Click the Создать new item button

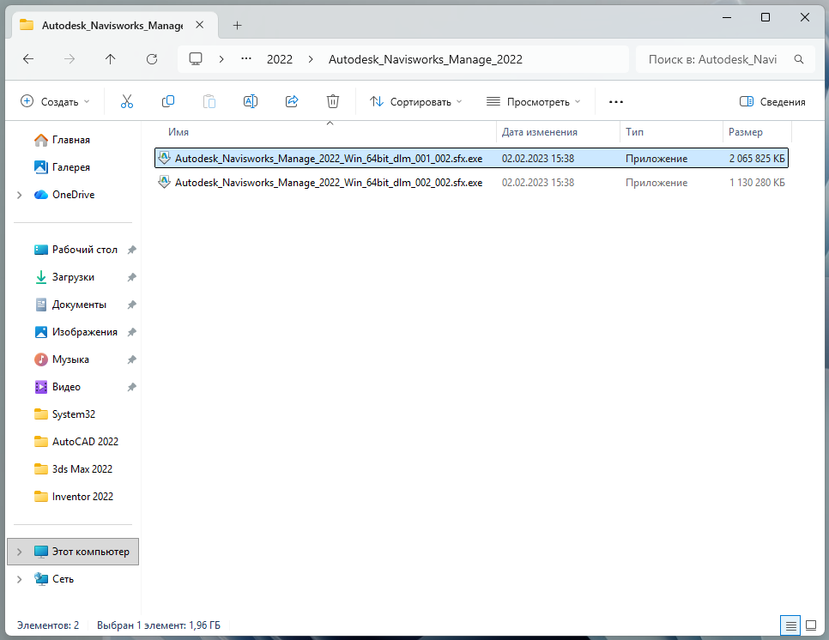click(55, 101)
